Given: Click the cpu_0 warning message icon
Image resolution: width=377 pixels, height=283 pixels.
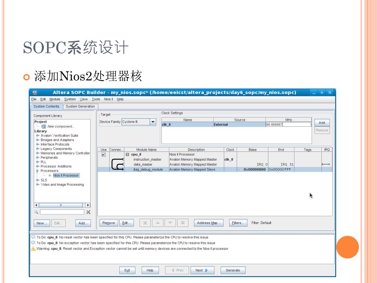Looking at the screenshot, I should 33,249.
